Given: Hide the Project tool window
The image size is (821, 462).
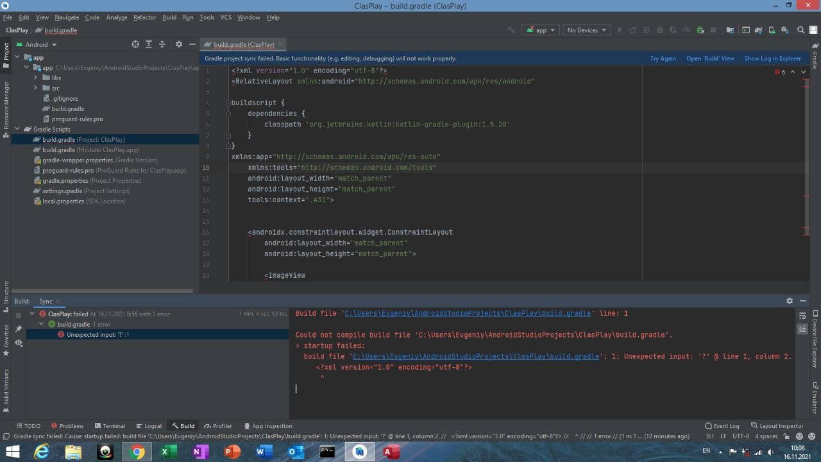Looking at the screenshot, I should coord(192,44).
